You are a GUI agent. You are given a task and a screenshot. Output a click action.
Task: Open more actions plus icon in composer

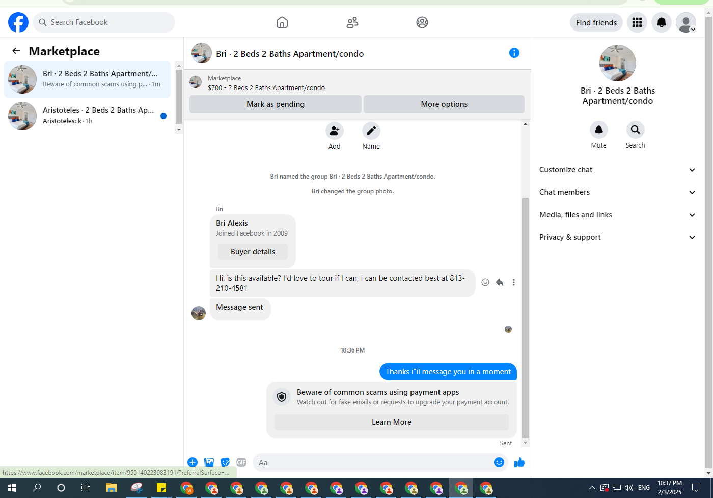tap(193, 462)
